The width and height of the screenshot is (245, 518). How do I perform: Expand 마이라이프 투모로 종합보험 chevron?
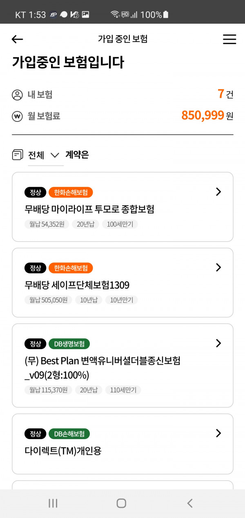(x=218, y=192)
